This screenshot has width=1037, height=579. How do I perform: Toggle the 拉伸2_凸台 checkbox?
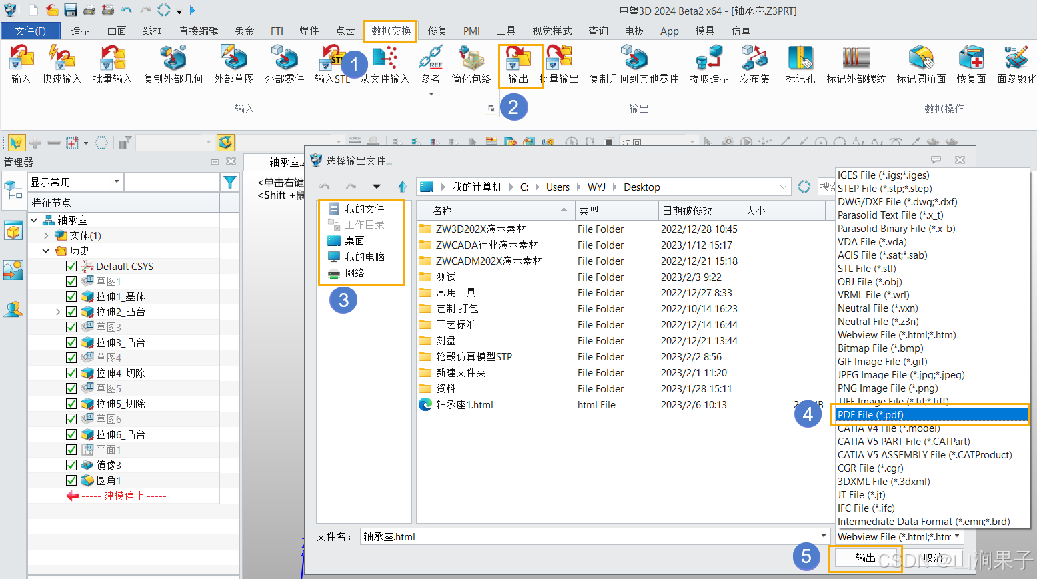click(71, 312)
